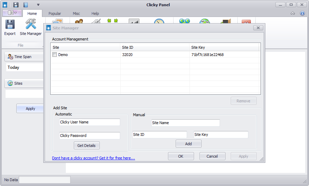Click the two-people visitors icon in ribbon

click(79, 21)
